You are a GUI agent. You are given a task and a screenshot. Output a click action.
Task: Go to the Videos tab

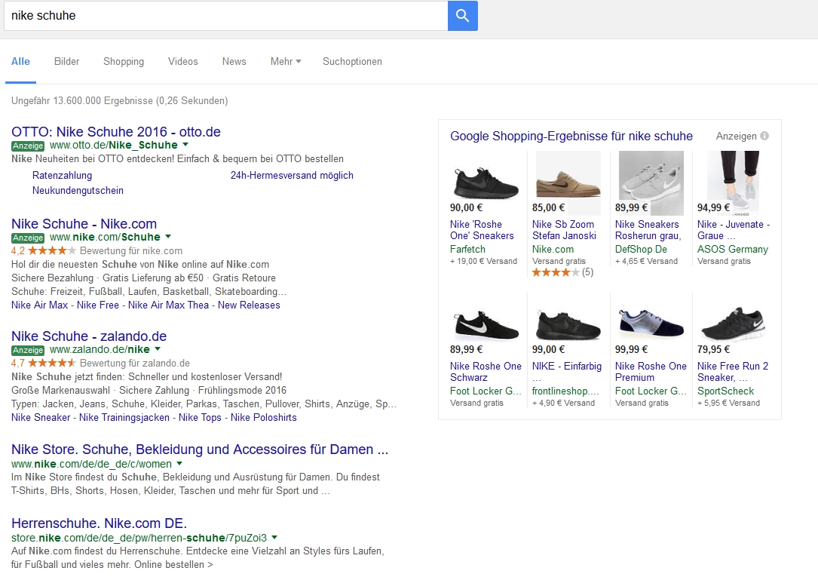183,62
